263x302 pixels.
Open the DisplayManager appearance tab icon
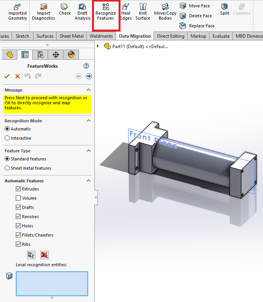pos(71,55)
